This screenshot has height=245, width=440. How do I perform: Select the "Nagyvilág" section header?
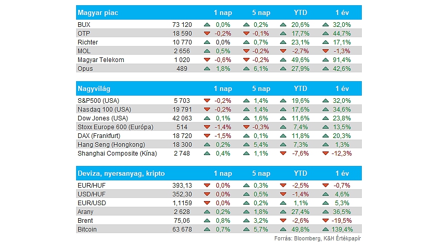click(94, 88)
